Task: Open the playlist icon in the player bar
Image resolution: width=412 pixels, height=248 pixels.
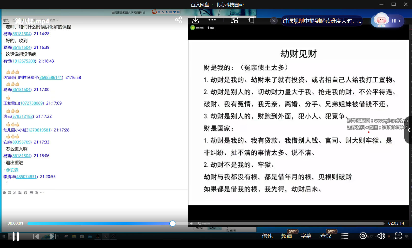Action: coord(345,236)
